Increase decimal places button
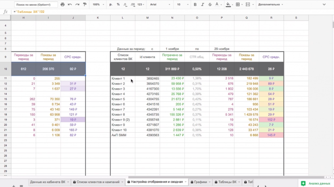Image resolution: width=334 pixels, height=187 pixels. pyautogui.click(x=133, y=5)
